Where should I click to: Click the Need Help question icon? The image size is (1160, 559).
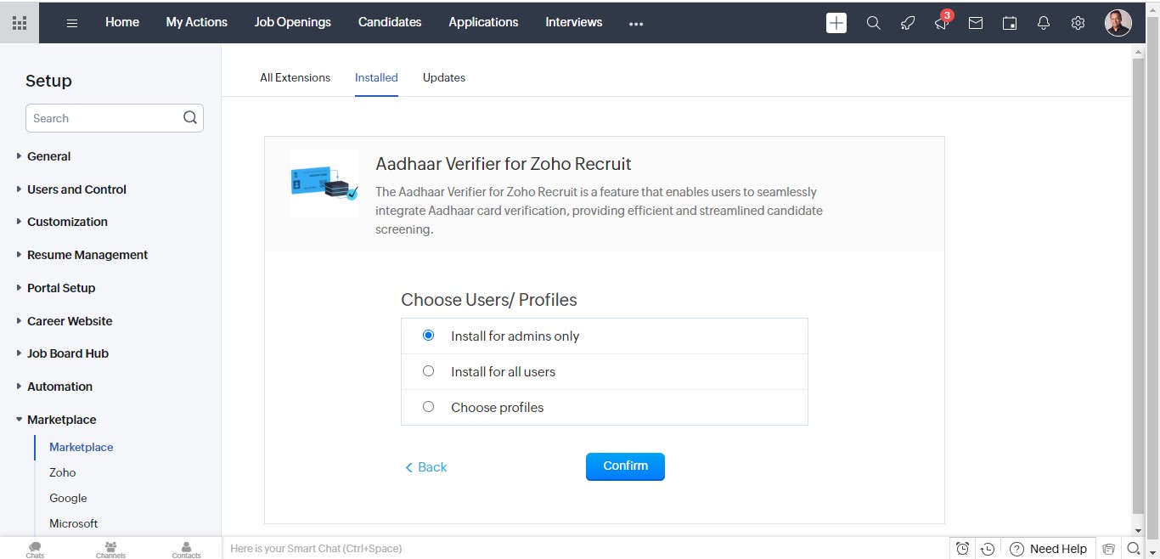pyautogui.click(x=1016, y=549)
